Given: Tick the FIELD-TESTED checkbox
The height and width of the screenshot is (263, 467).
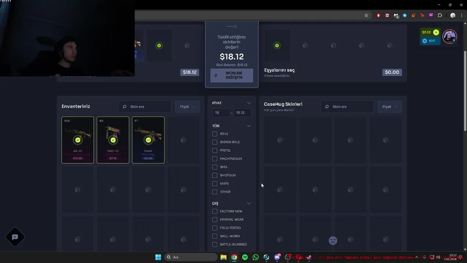Looking at the screenshot, I should point(215,228).
